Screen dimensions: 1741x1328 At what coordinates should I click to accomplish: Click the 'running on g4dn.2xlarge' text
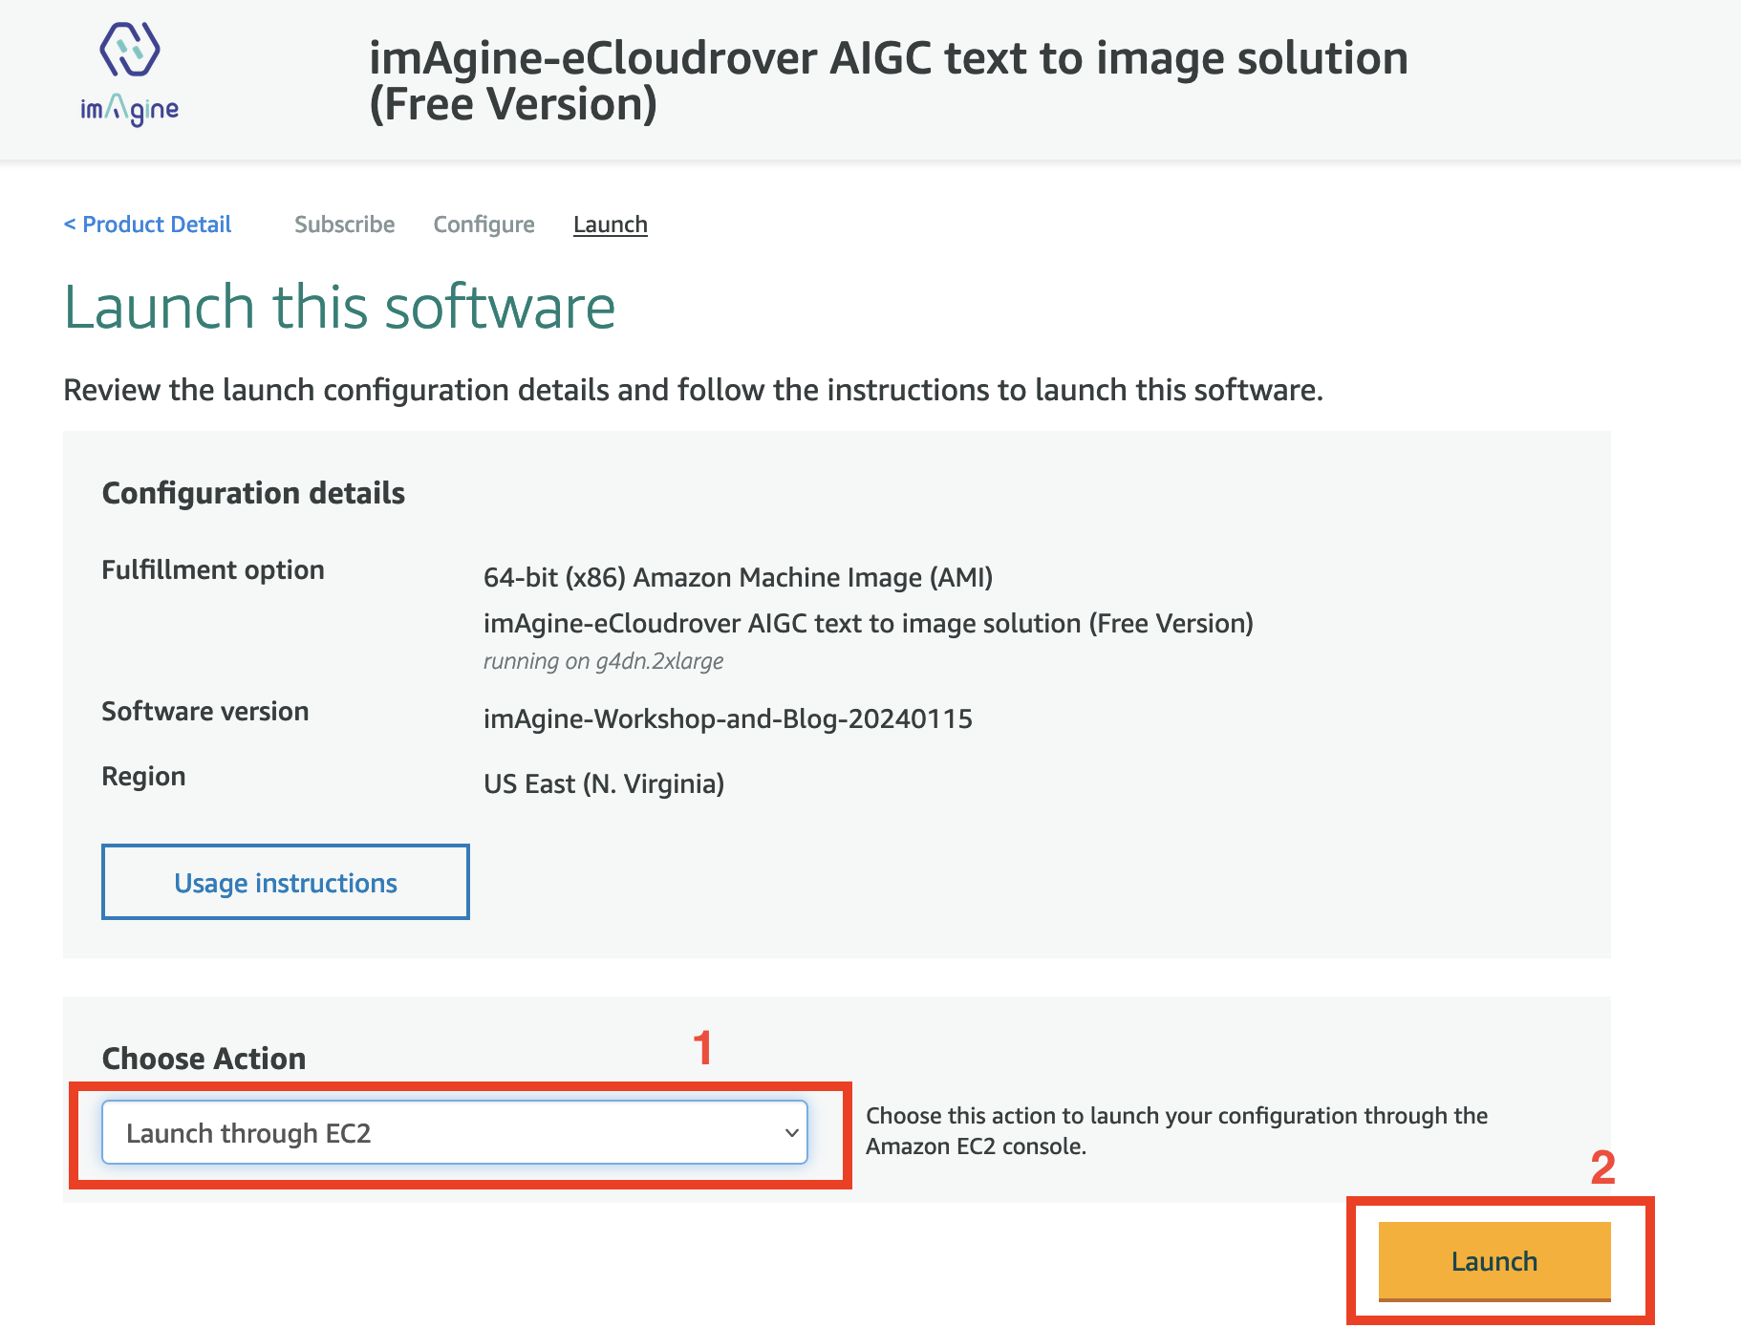point(603,661)
